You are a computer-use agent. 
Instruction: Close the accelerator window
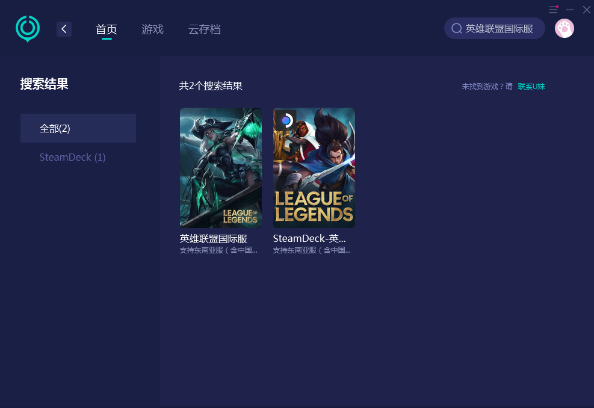(586, 10)
